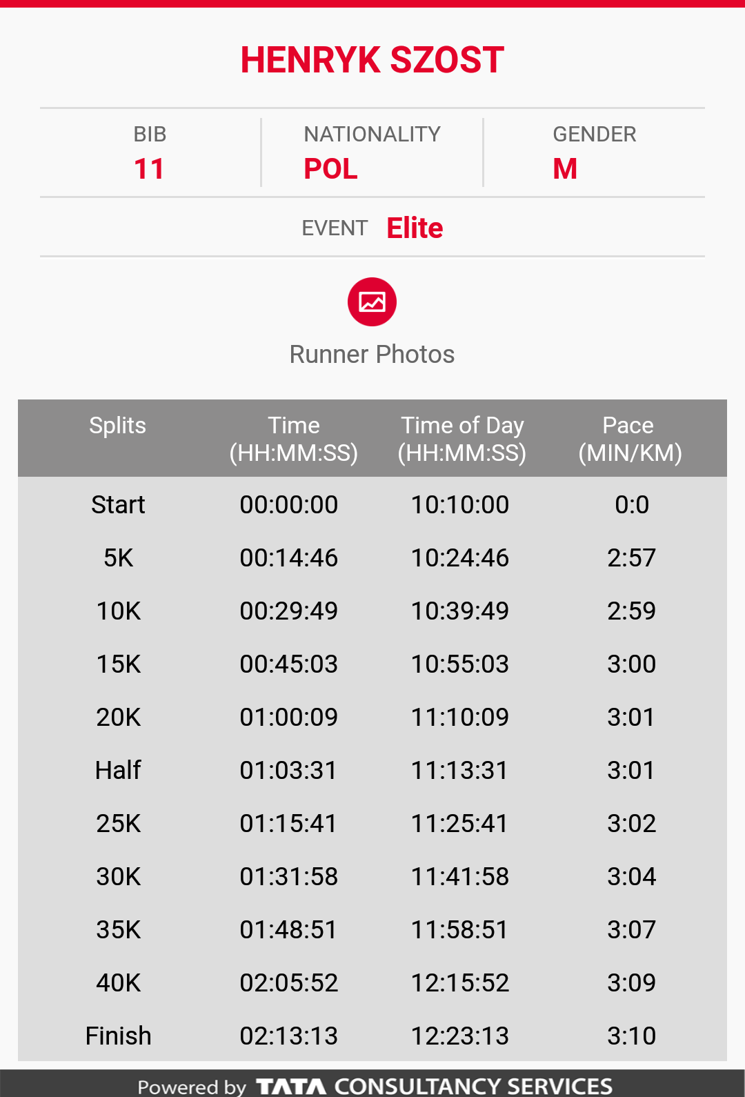Click the 5K split time 00:14:46
This screenshot has width=745, height=1097.
click(x=289, y=557)
